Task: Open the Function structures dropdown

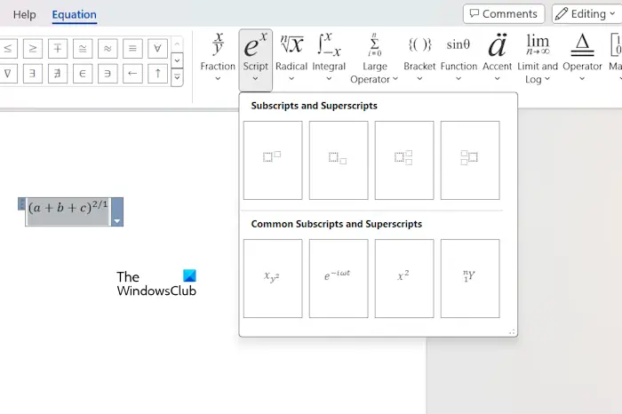Action: pyautogui.click(x=459, y=58)
